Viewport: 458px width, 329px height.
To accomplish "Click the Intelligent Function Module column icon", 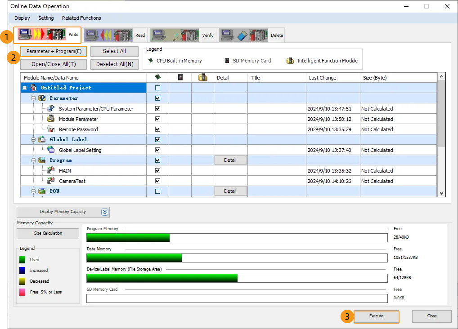I will click(202, 77).
